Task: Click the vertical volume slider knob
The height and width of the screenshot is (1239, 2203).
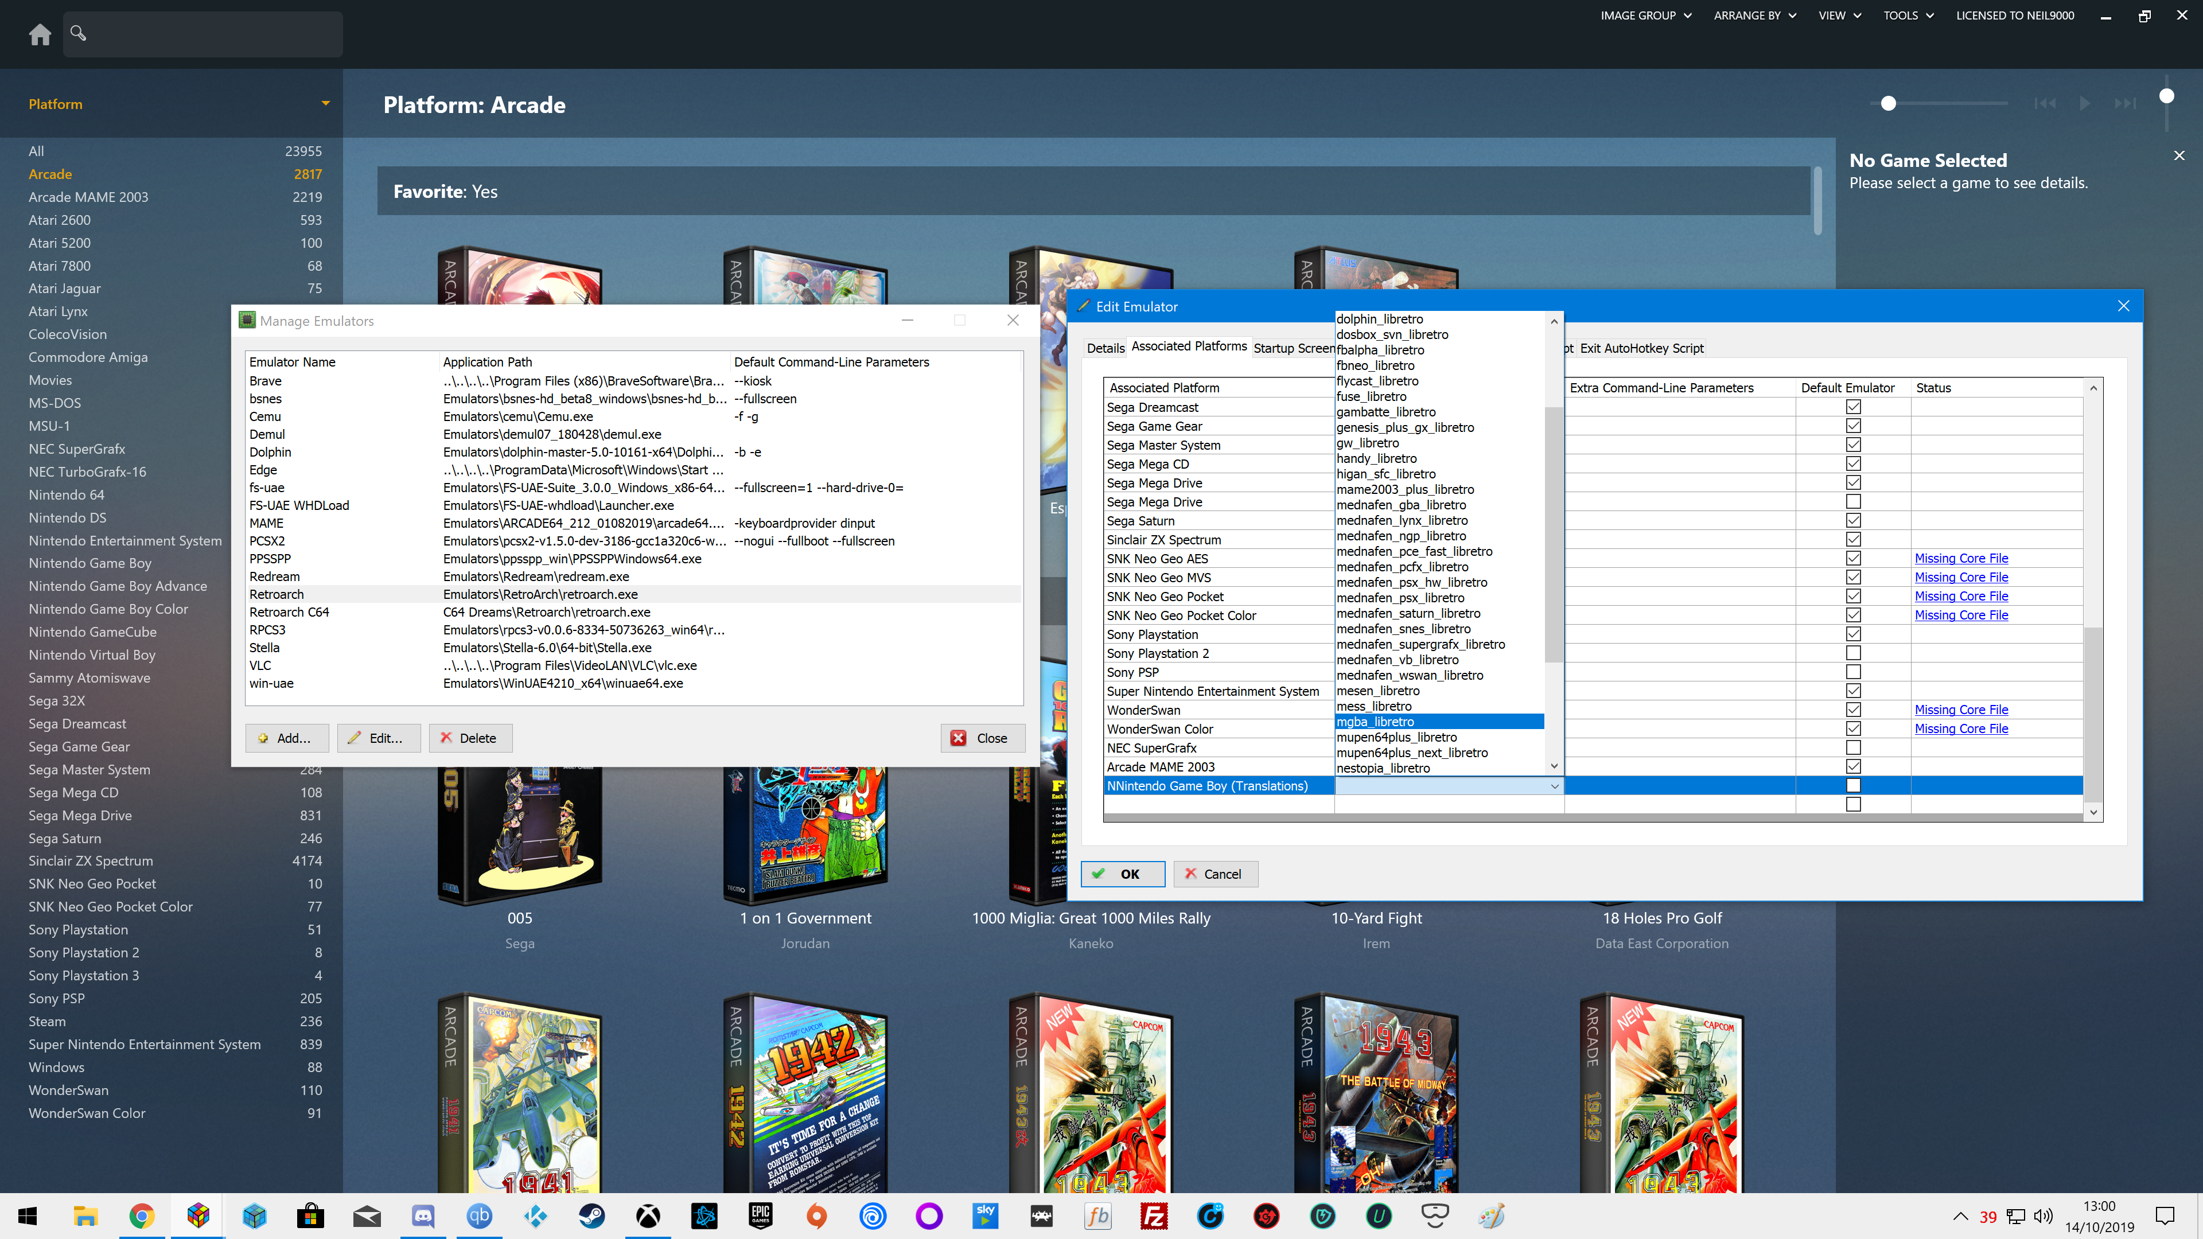Action: [x=2166, y=96]
